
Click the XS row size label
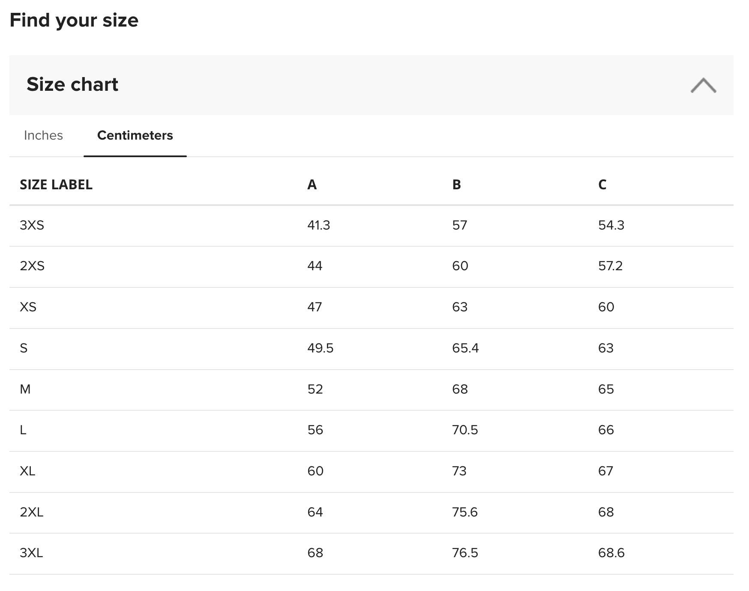pyautogui.click(x=28, y=307)
